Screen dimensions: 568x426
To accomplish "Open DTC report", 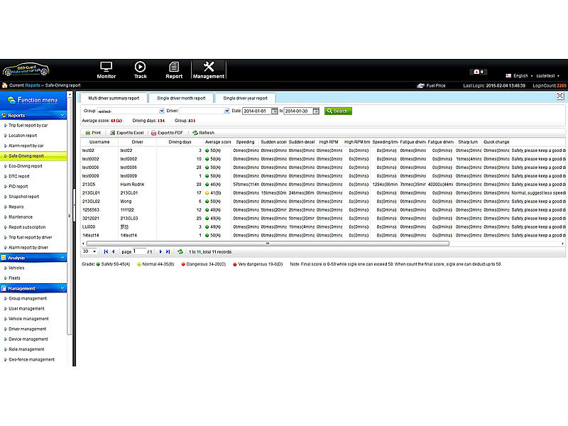I will coord(19,176).
